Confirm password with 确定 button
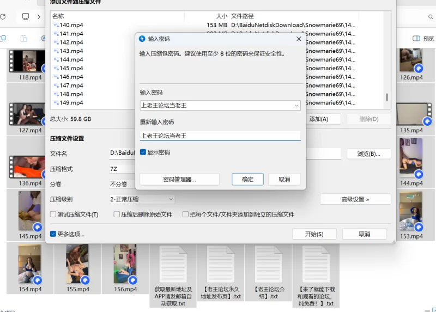The height and width of the screenshot is (312, 436). [x=247, y=180]
